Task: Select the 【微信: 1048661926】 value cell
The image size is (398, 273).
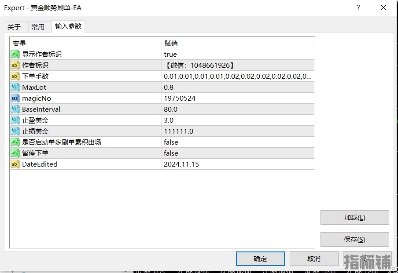Action: click(238, 65)
